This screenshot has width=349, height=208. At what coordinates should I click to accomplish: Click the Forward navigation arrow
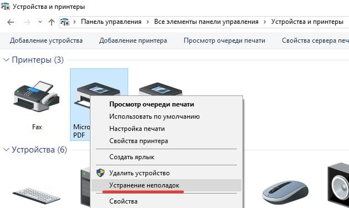coord(27,22)
